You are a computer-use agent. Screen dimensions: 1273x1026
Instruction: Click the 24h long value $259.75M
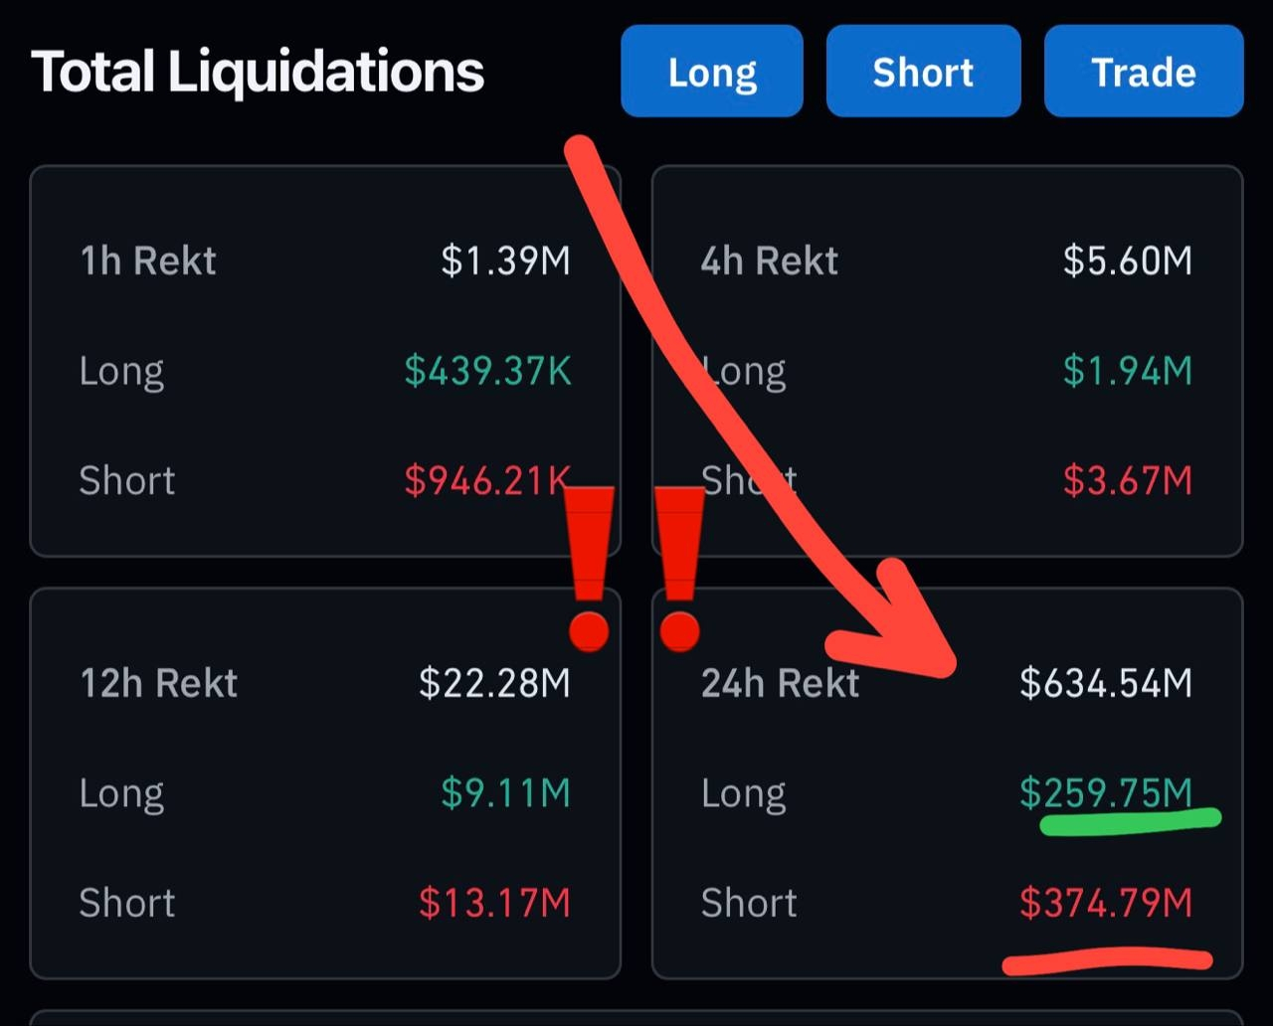[x=1106, y=793]
